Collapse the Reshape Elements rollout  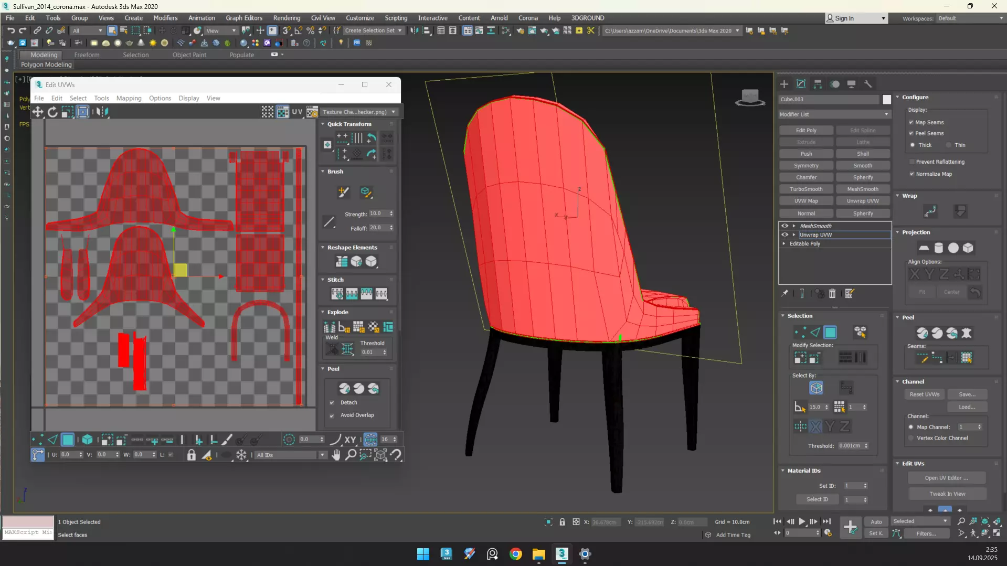[323, 247]
